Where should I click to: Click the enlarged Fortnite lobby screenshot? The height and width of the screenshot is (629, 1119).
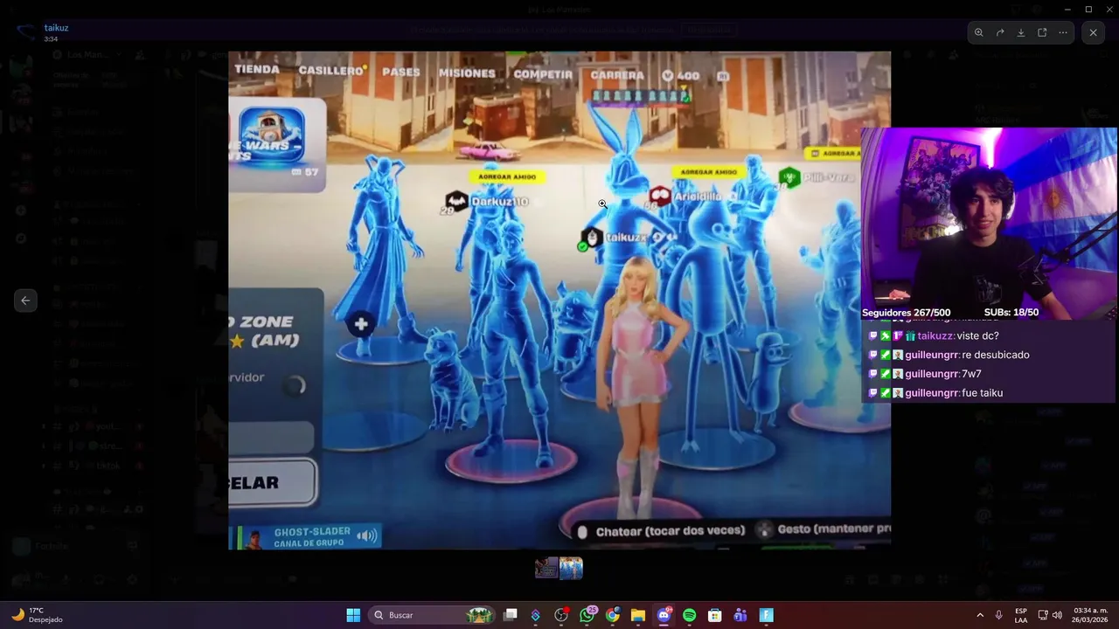[559, 301]
